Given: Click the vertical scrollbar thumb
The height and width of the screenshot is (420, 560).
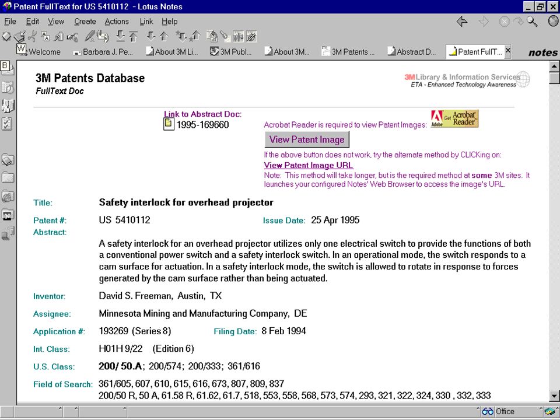Looking at the screenshot, I should click(x=554, y=78).
